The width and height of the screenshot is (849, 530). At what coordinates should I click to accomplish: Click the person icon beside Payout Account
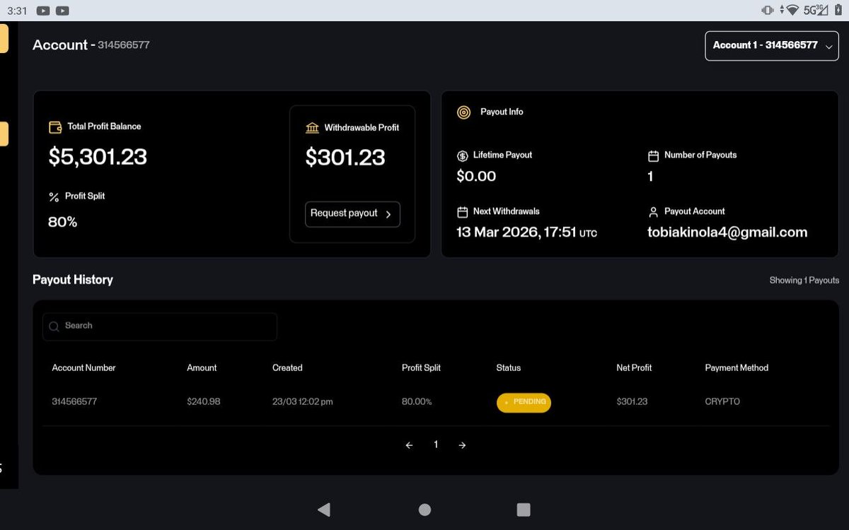pyautogui.click(x=653, y=212)
